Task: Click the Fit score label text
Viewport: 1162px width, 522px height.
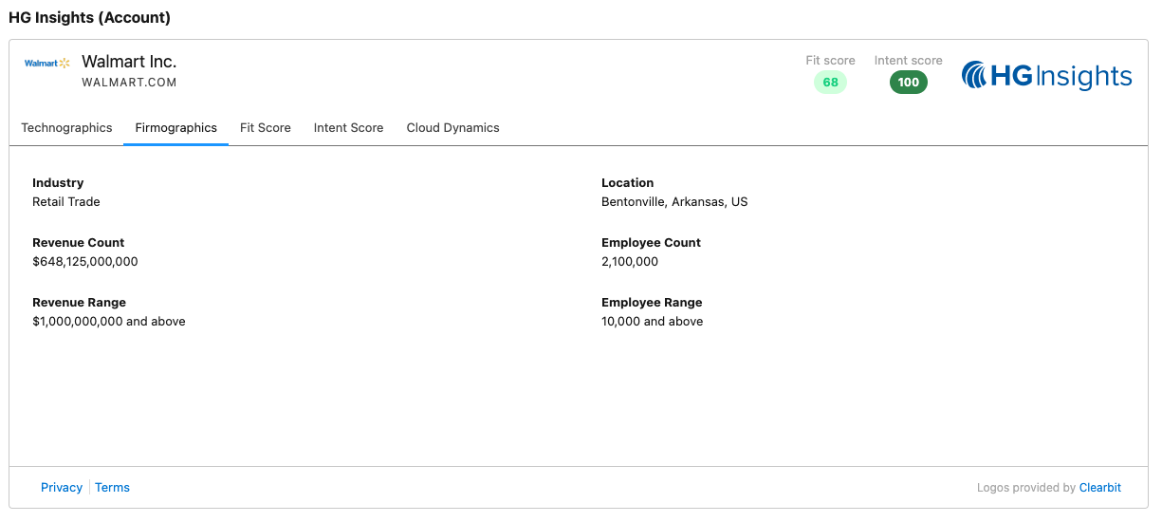Action: tap(831, 60)
